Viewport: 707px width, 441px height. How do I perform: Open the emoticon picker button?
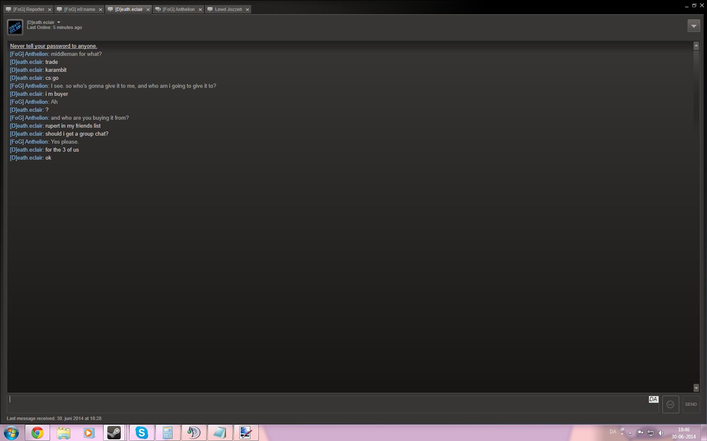tap(670, 404)
